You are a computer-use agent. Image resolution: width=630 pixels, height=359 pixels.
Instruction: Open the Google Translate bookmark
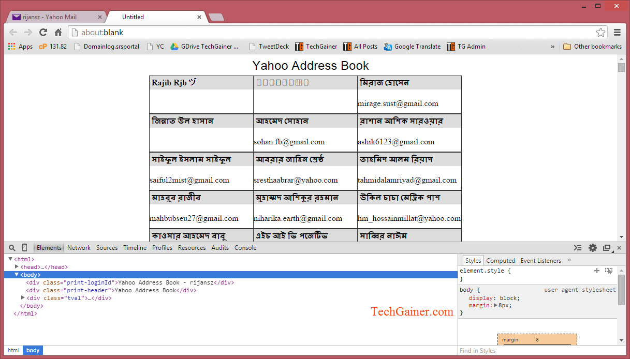412,47
